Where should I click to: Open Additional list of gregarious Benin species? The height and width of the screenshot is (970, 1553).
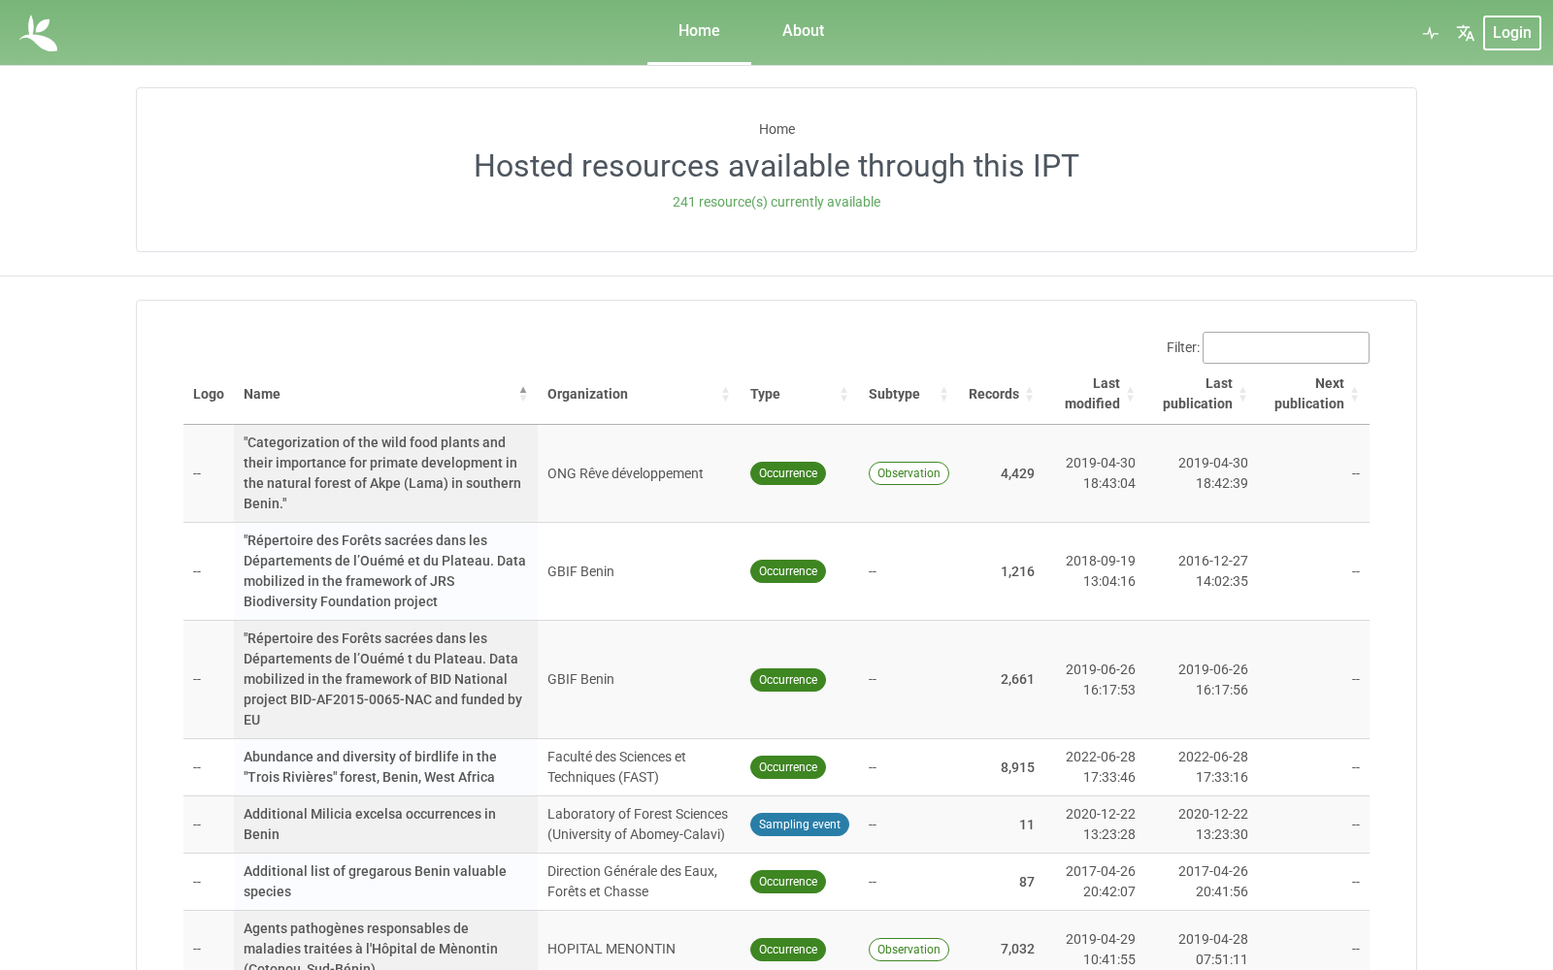(375, 882)
